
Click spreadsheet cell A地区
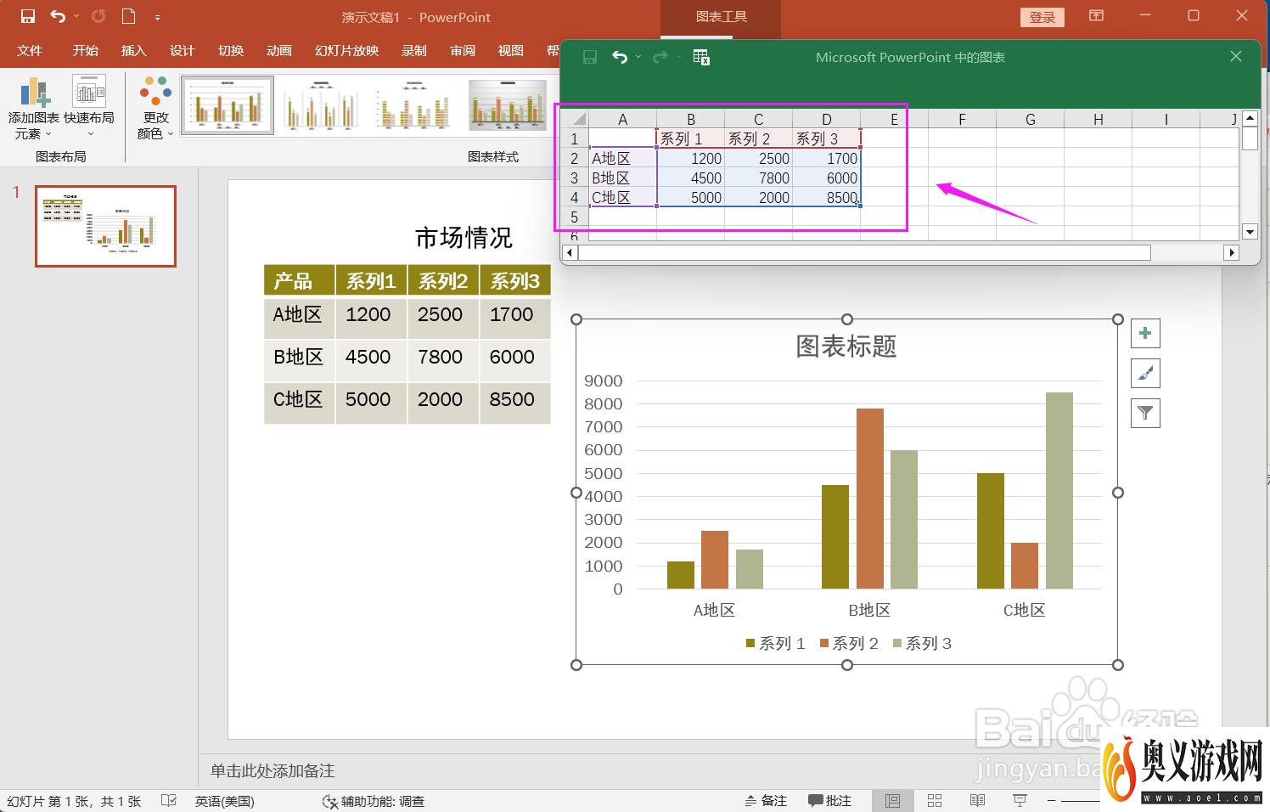(x=622, y=158)
